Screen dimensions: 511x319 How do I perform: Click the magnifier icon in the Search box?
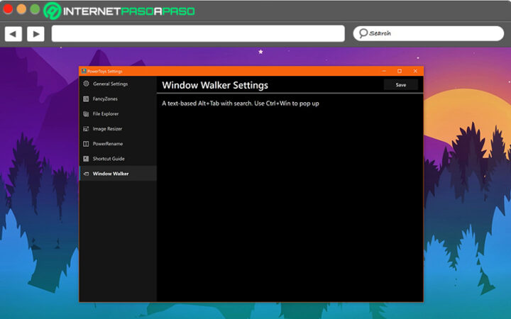pos(363,33)
